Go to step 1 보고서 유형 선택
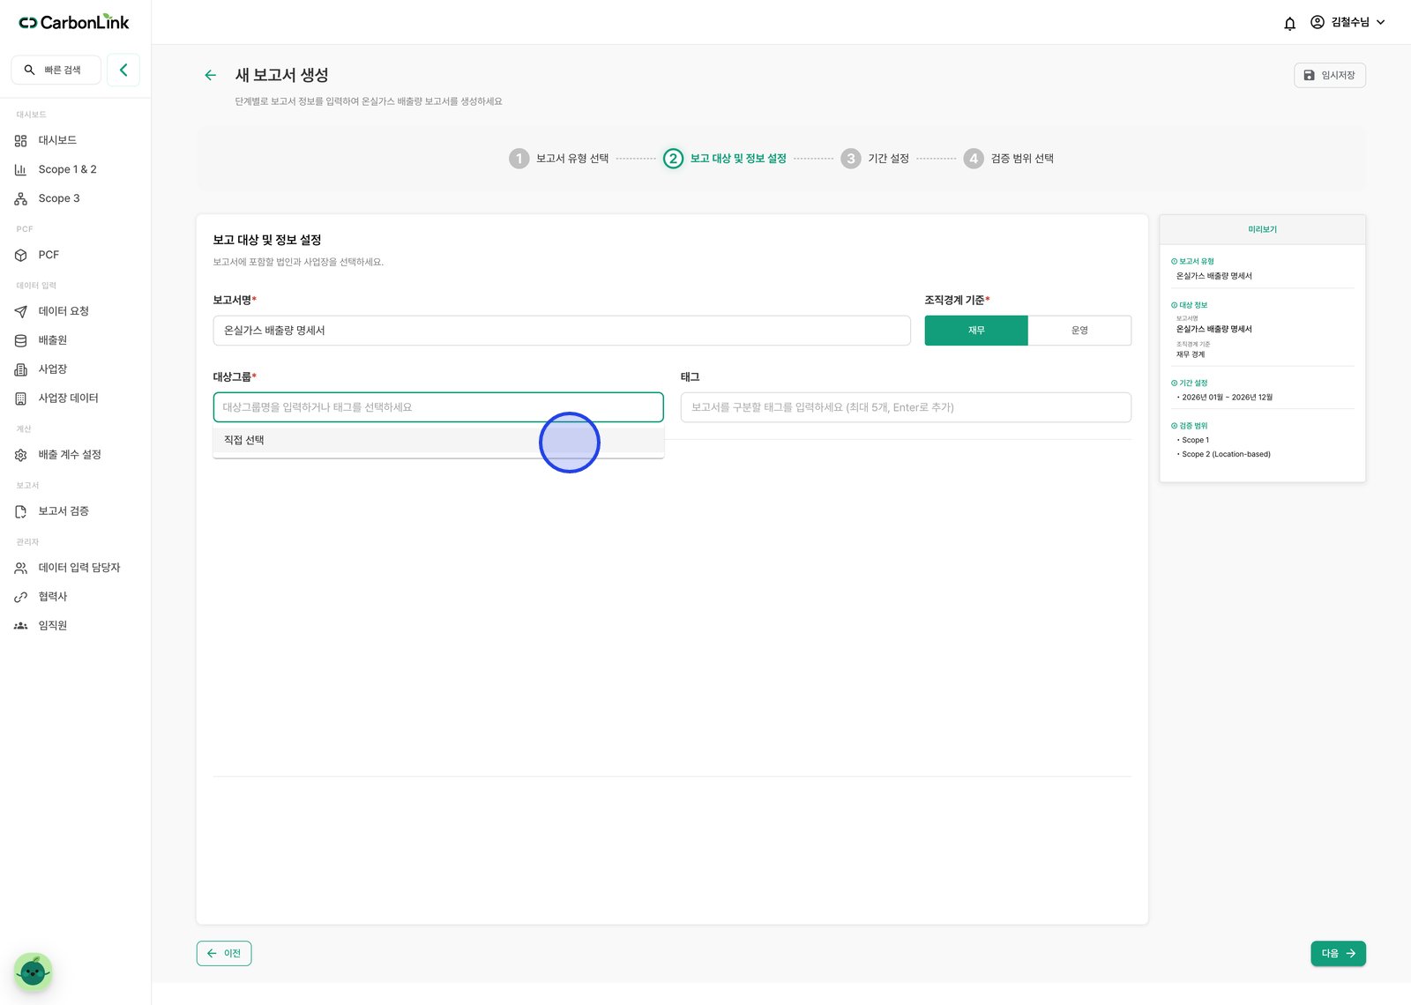The width and height of the screenshot is (1411, 1005). click(559, 159)
